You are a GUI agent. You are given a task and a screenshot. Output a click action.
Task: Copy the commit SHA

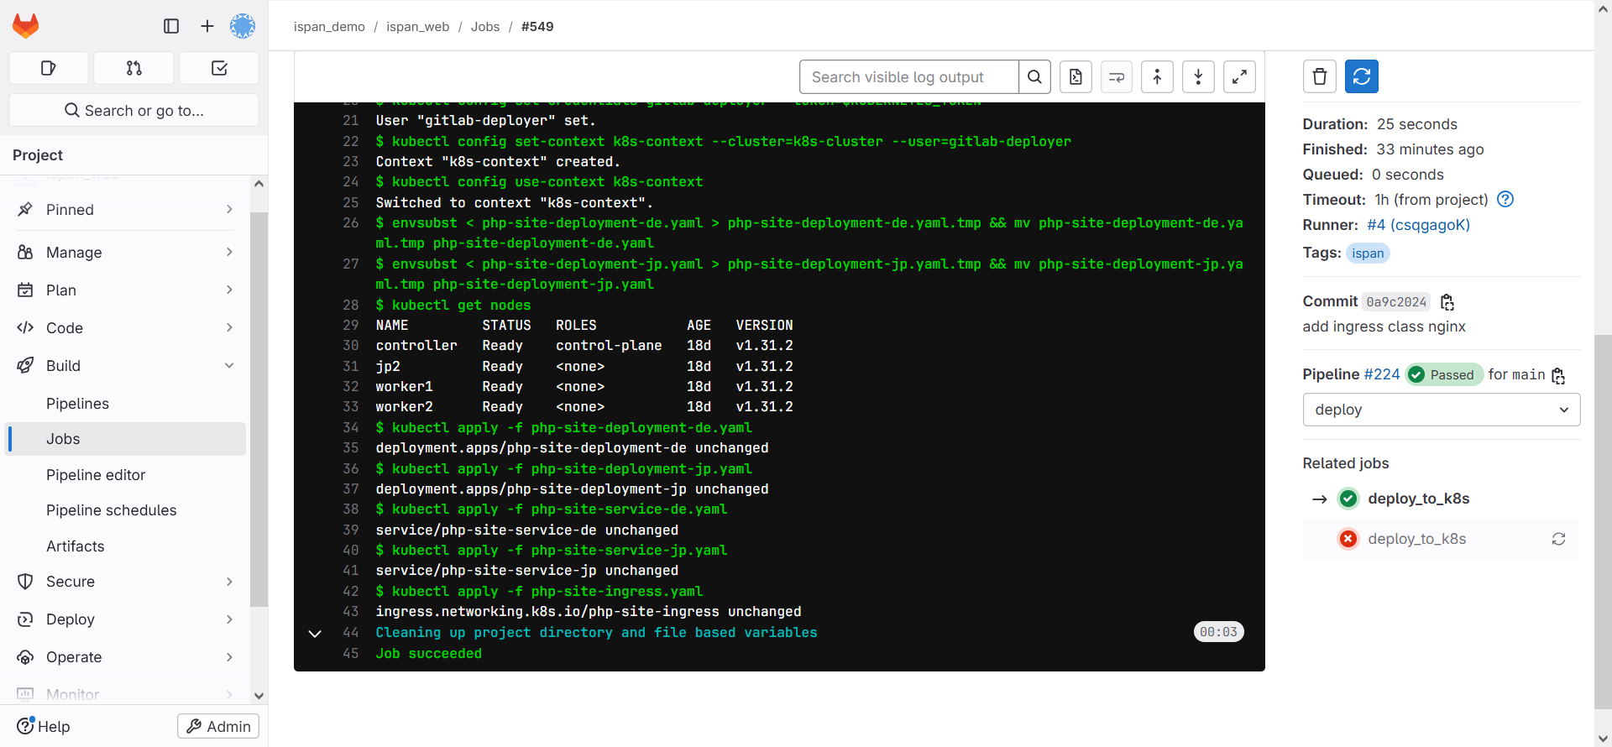pyautogui.click(x=1447, y=302)
